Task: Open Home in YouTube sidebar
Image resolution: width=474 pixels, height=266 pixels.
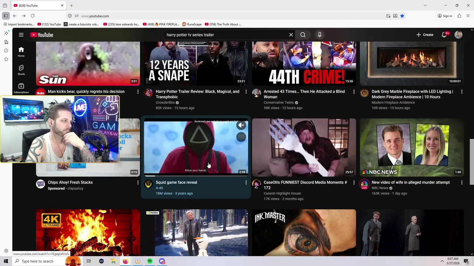Action: (21, 52)
